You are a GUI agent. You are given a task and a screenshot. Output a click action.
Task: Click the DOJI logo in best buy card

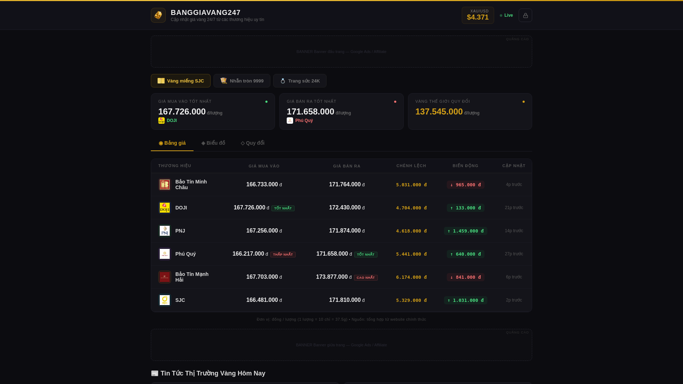coord(162,121)
